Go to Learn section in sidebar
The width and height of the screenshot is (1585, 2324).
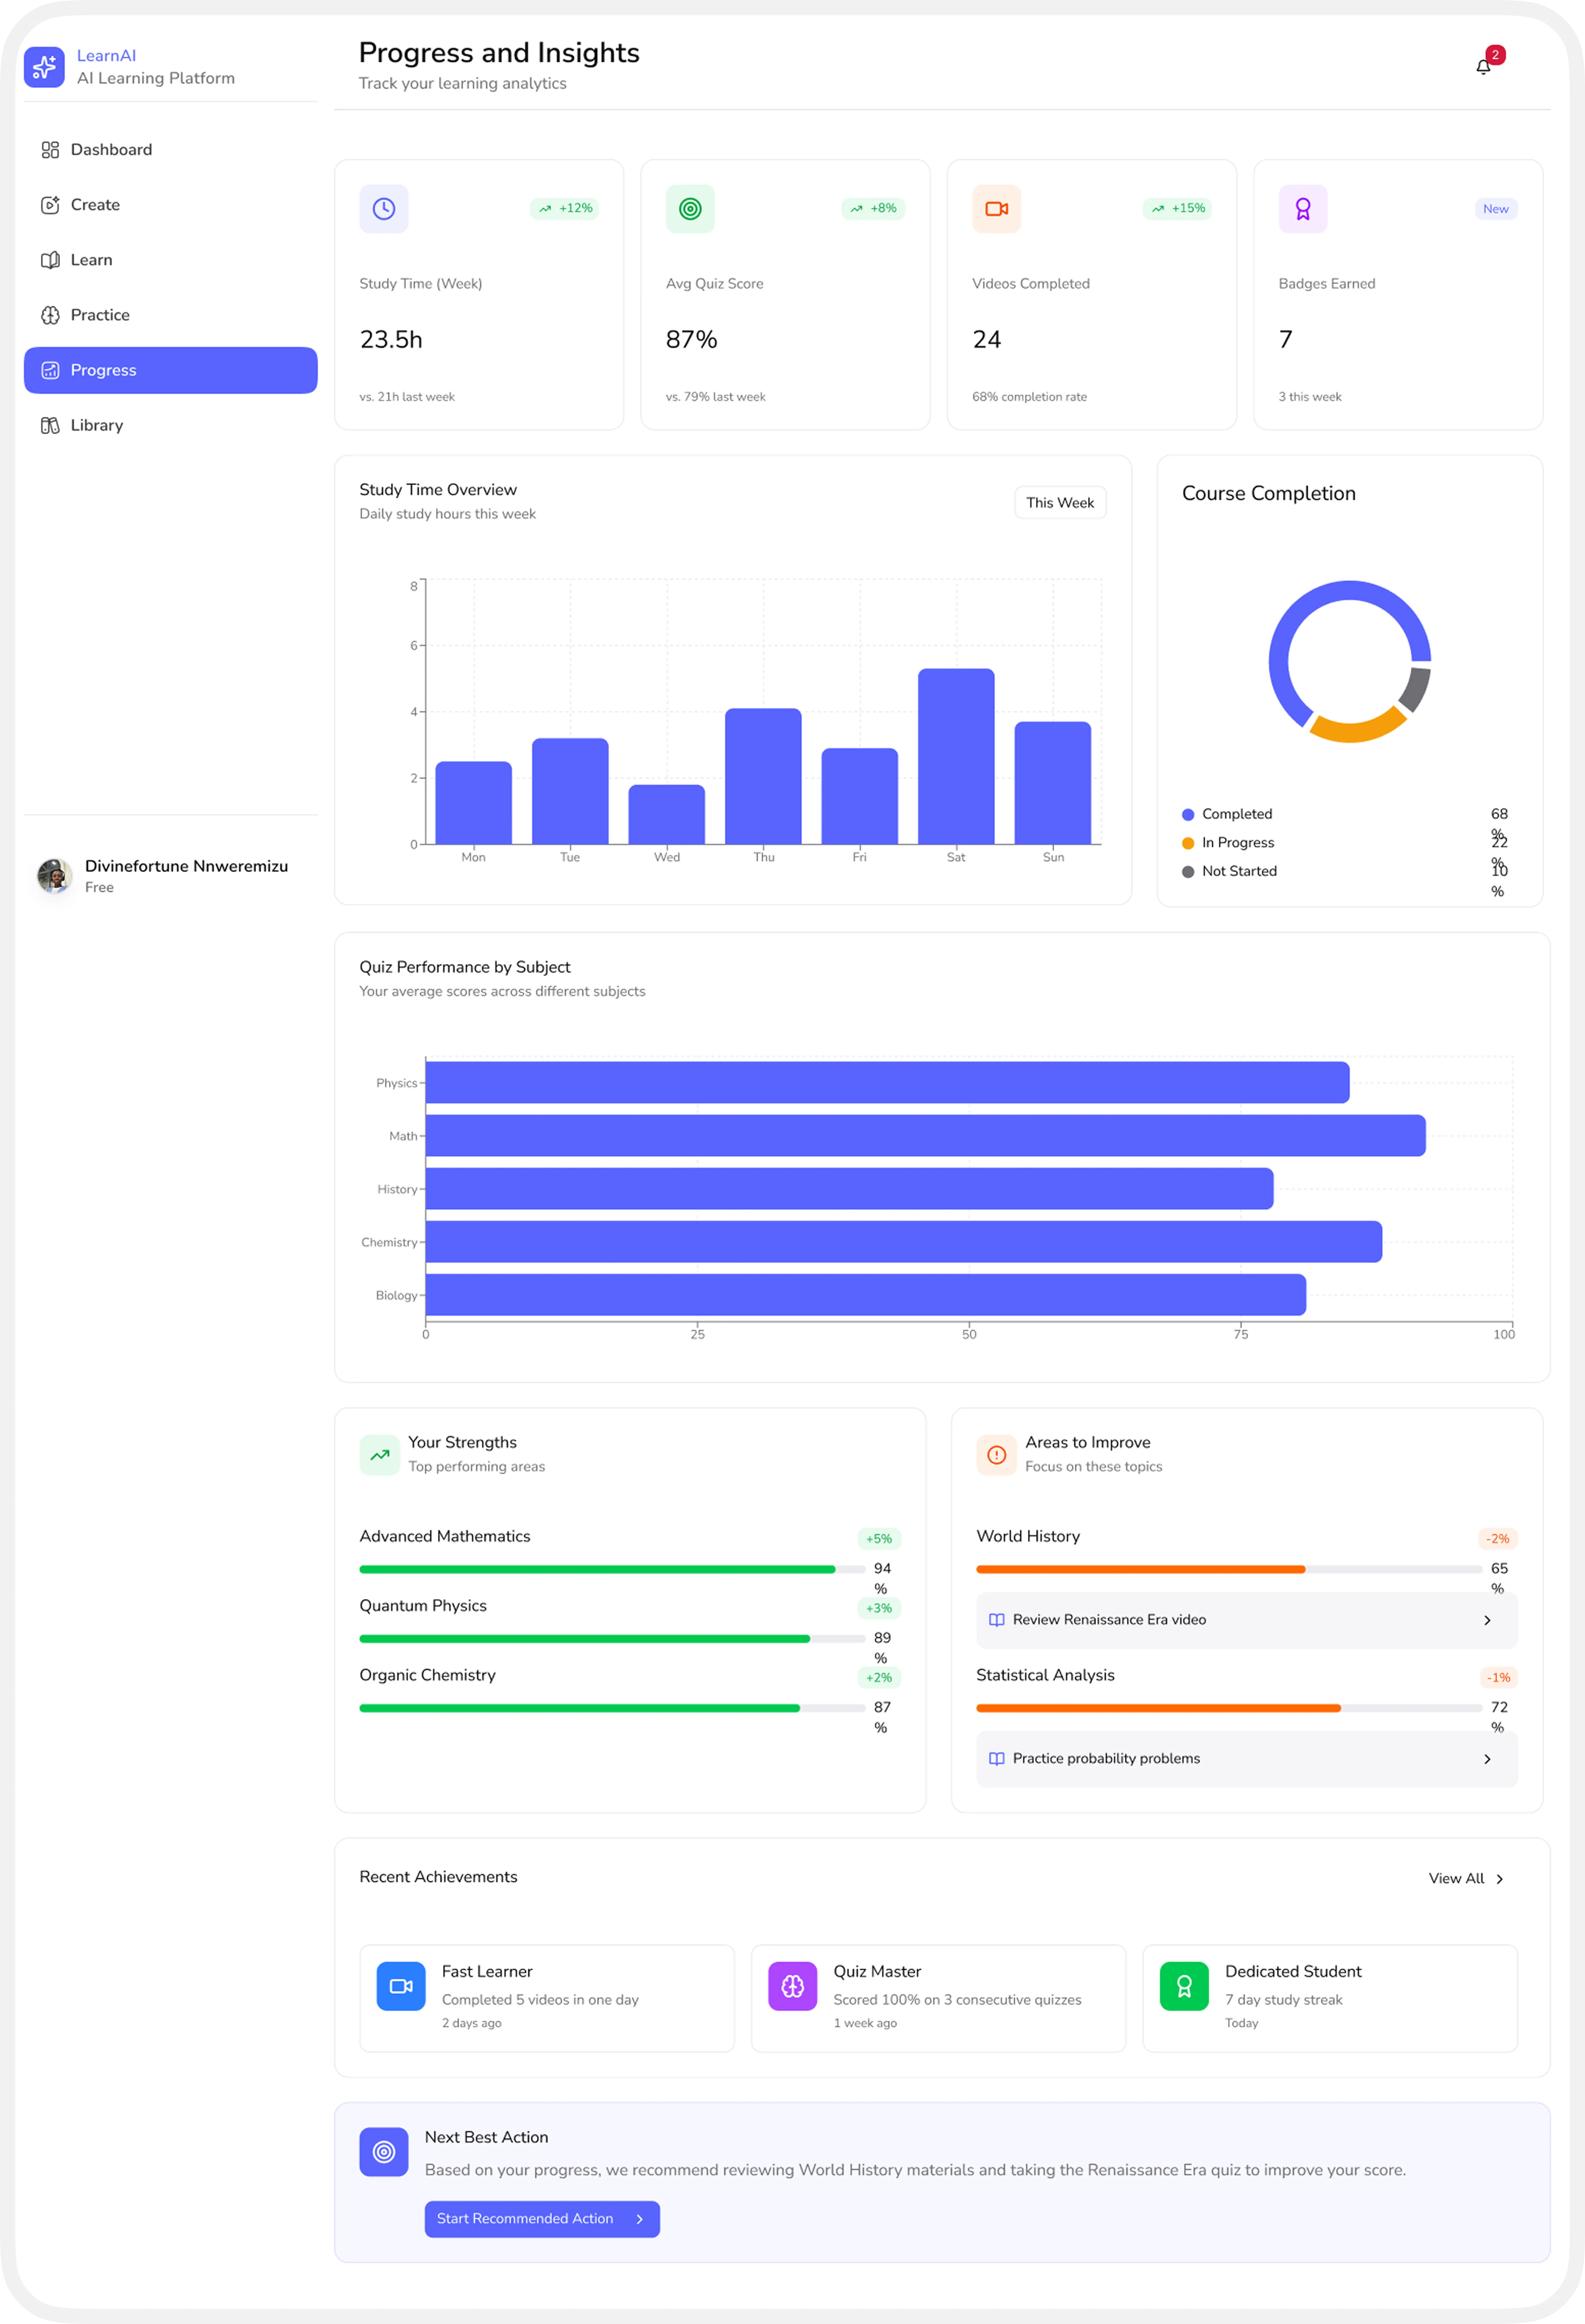tap(171, 260)
